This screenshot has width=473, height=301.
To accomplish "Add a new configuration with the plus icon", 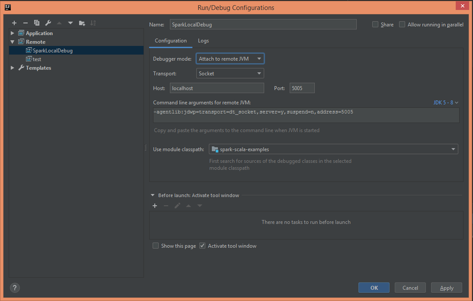I will point(14,23).
